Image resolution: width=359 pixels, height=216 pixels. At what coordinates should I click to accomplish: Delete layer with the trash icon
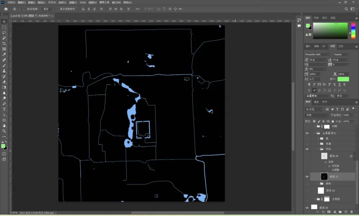pyautogui.click(x=352, y=212)
